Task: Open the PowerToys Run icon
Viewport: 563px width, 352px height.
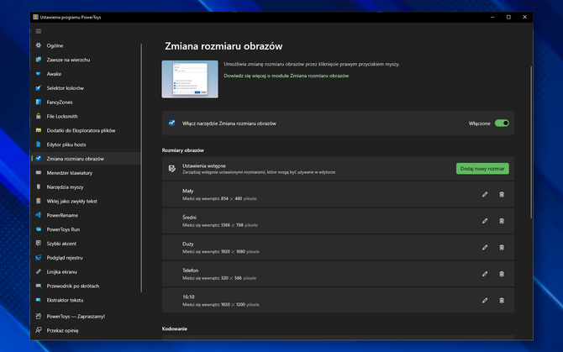Action: pos(39,229)
